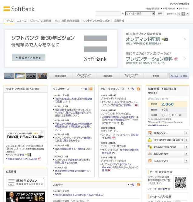Open the サイト全体検索 search scope dropdown
This screenshot has height=202, width=193.
pos(140,13)
